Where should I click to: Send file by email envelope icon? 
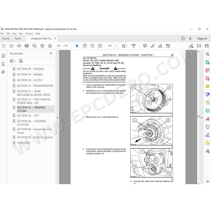tap(199, 46)
